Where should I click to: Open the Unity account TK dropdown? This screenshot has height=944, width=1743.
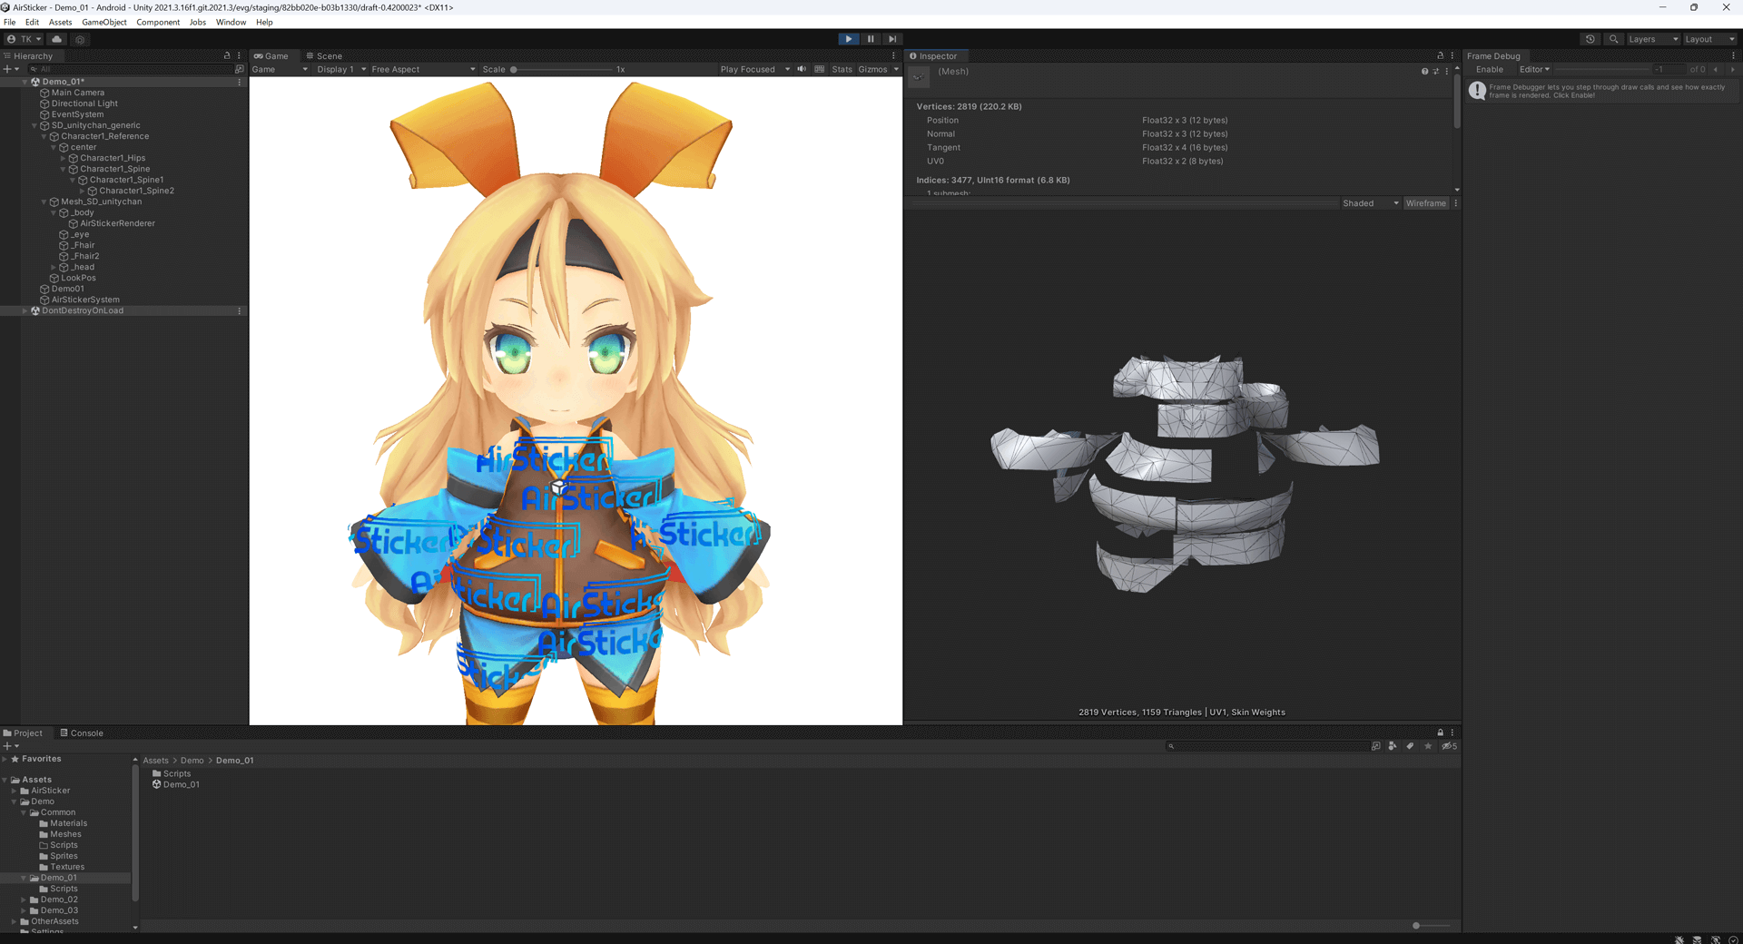tap(25, 39)
